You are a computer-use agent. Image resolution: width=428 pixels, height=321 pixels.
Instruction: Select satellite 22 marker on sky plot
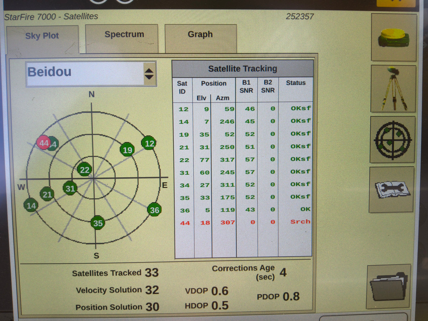click(x=84, y=170)
